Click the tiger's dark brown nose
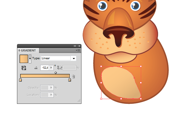This screenshot has width=179, height=119. click(118, 36)
